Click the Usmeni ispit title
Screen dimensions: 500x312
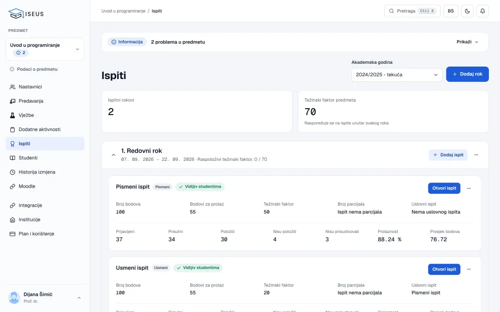pyautogui.click(x=132, y=268)
